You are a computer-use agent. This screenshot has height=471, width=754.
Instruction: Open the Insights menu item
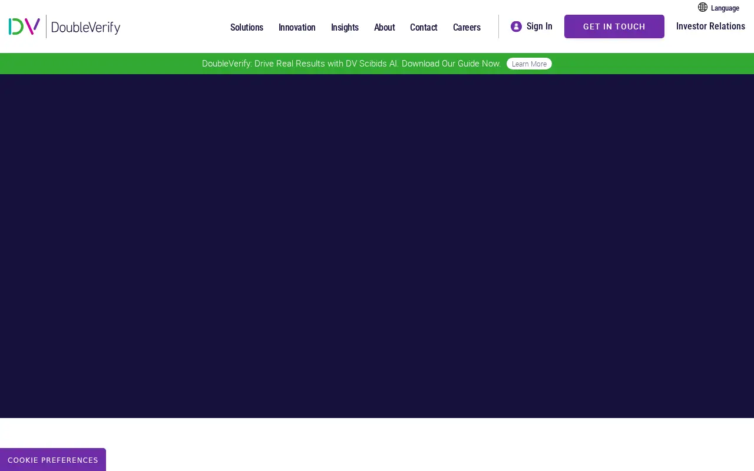coord(345,27)
